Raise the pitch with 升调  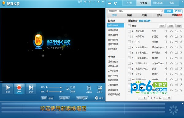tap(73, 87)
